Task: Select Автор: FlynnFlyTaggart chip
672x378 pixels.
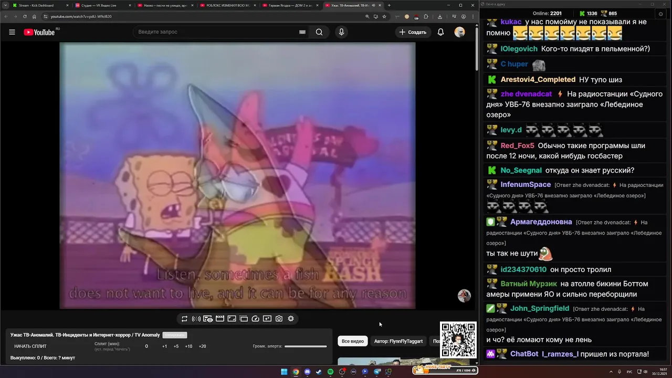Action: point(398,341)
